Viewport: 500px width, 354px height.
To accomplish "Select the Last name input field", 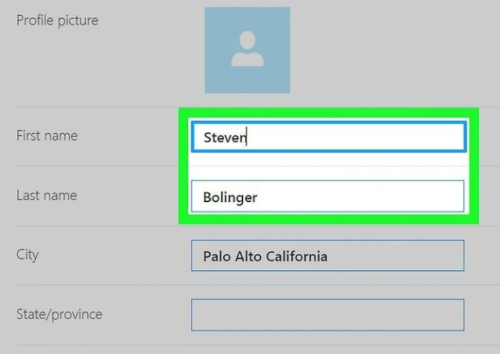I will (328, 196).
